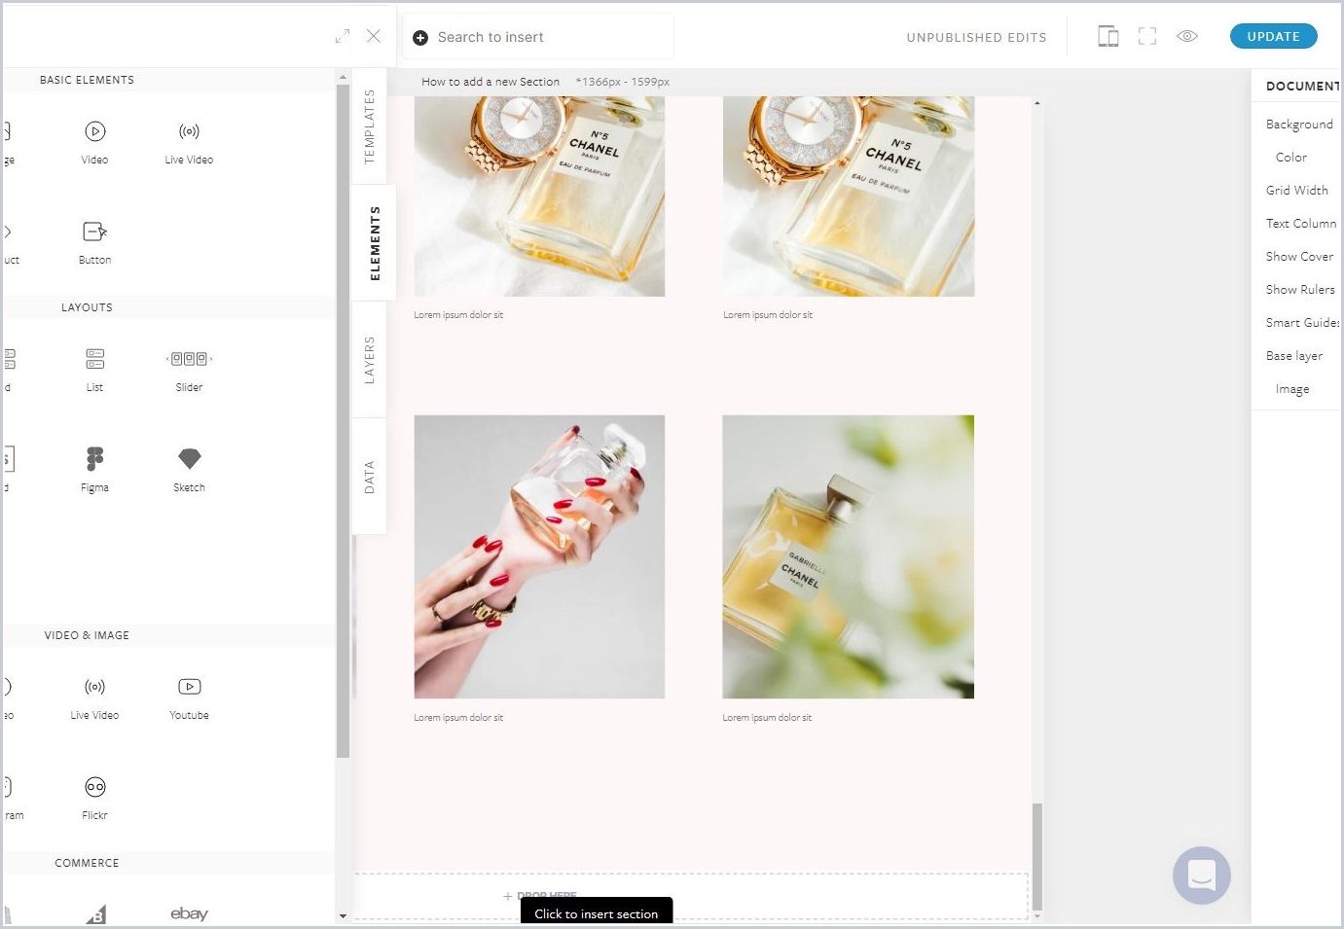The image size is (1344, 929).
Task: Switch to the Elements tab
Action: (x=374, y=243)
